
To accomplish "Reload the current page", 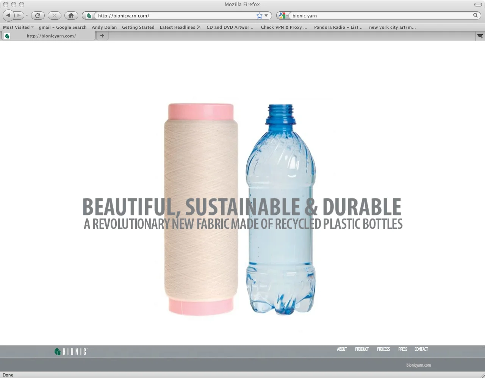I will (x=38, y=16).
